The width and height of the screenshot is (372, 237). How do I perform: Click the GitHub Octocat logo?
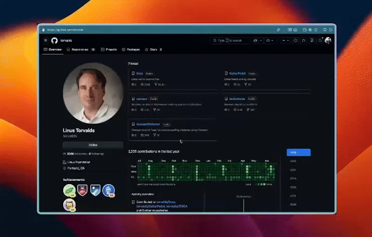[x=54, y=40]
